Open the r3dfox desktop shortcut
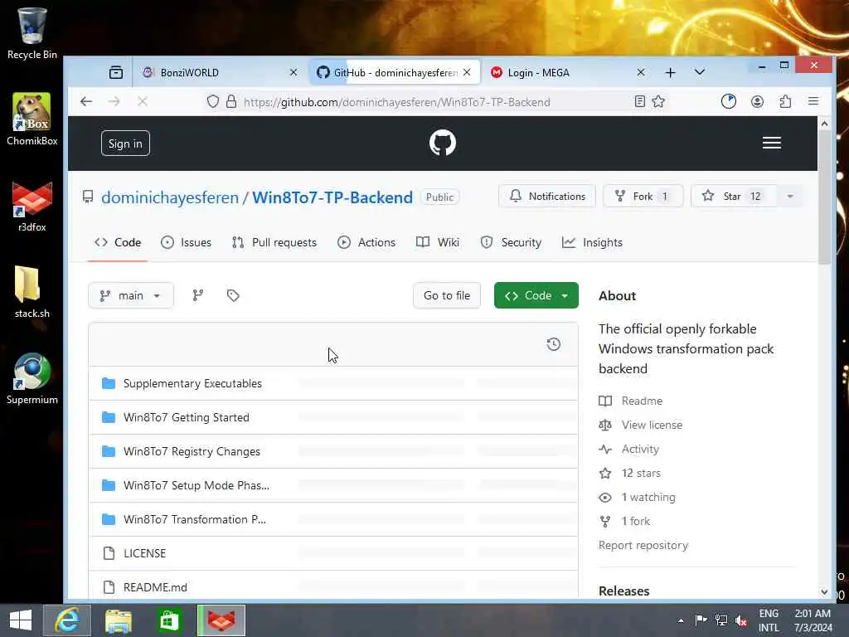 pos(32,207)
